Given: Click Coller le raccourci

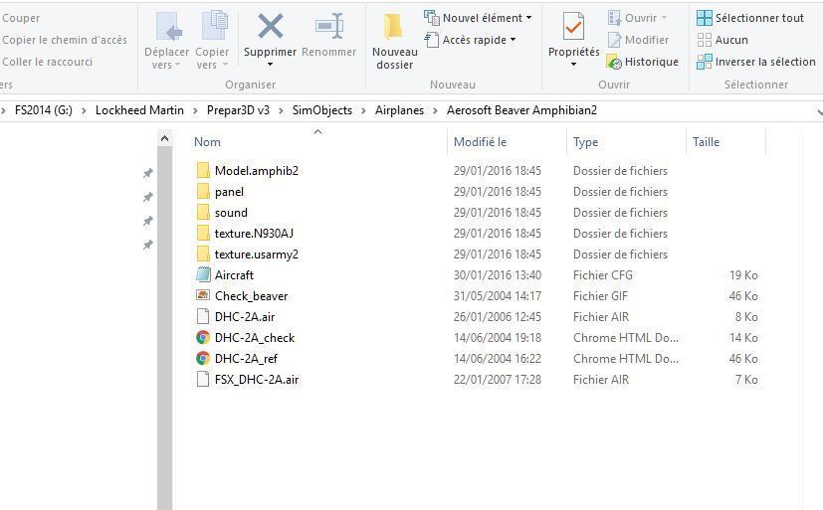Looking at the screenshot, I should tap(47, 62).
